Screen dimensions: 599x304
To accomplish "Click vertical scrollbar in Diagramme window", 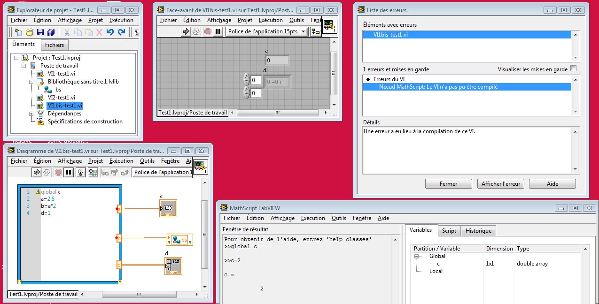I will pos(205,234).
